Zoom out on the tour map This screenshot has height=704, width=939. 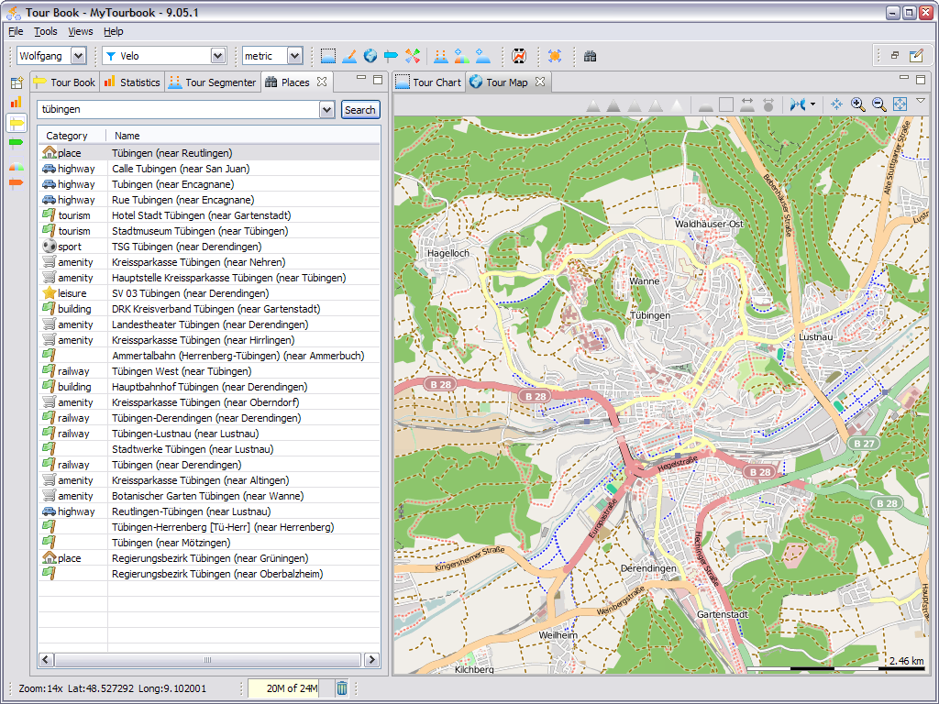[x=879, y=104]
